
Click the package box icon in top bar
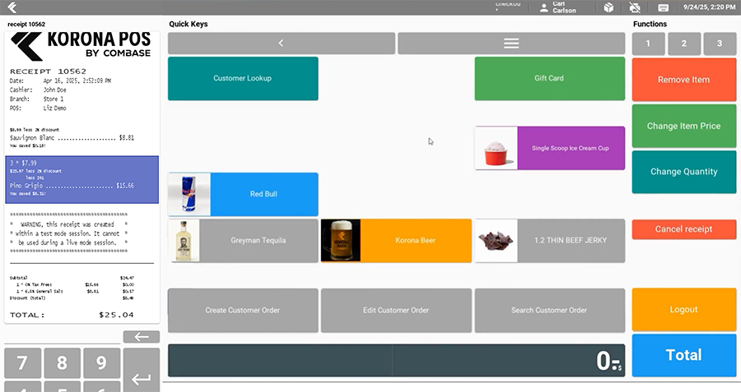coord(608,7)
